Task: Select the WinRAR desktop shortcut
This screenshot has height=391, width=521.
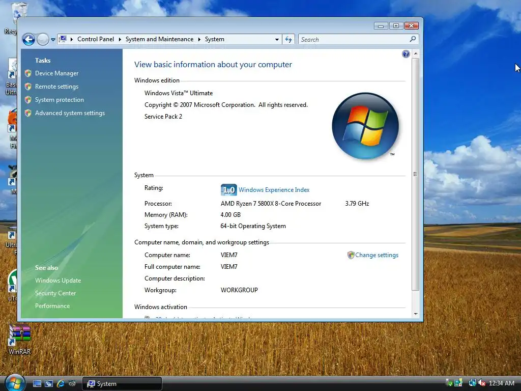Action: [x=19, y=340]
